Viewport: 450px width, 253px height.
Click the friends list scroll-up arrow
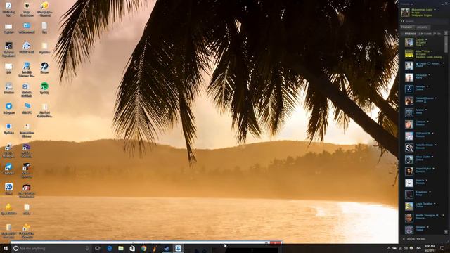446,33
